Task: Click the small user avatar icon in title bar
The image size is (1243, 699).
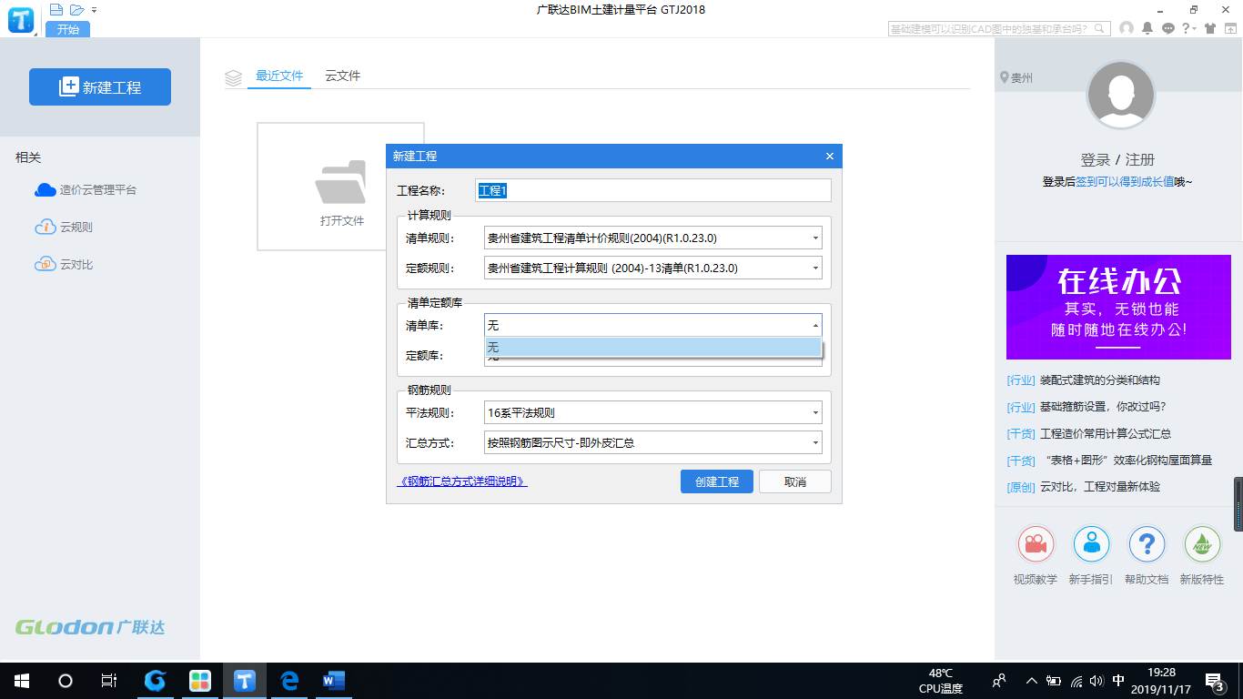Action: point(1127,29)
